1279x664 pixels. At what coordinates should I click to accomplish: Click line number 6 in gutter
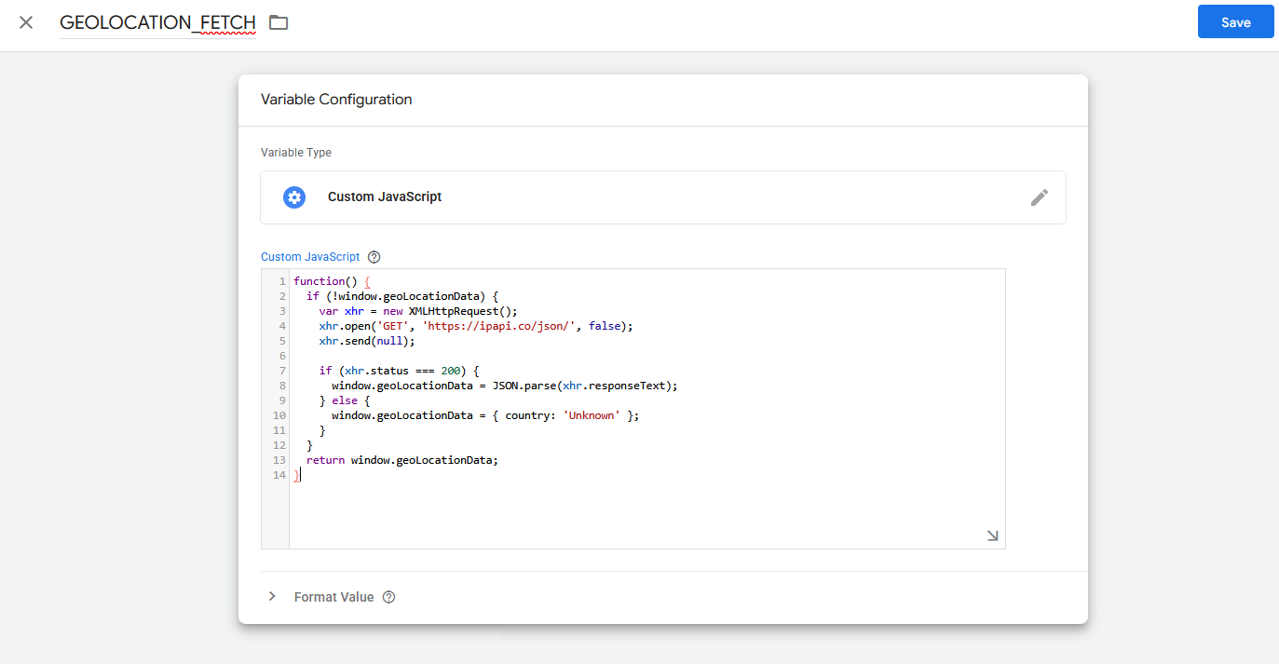tap(282, 356)
